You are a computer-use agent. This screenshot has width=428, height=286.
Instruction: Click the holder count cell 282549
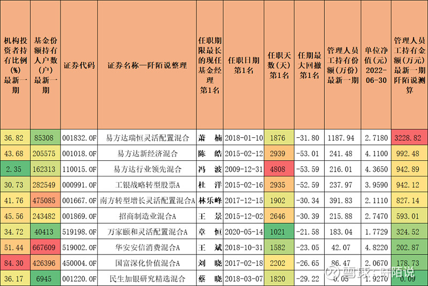click(x=45, y=185)
